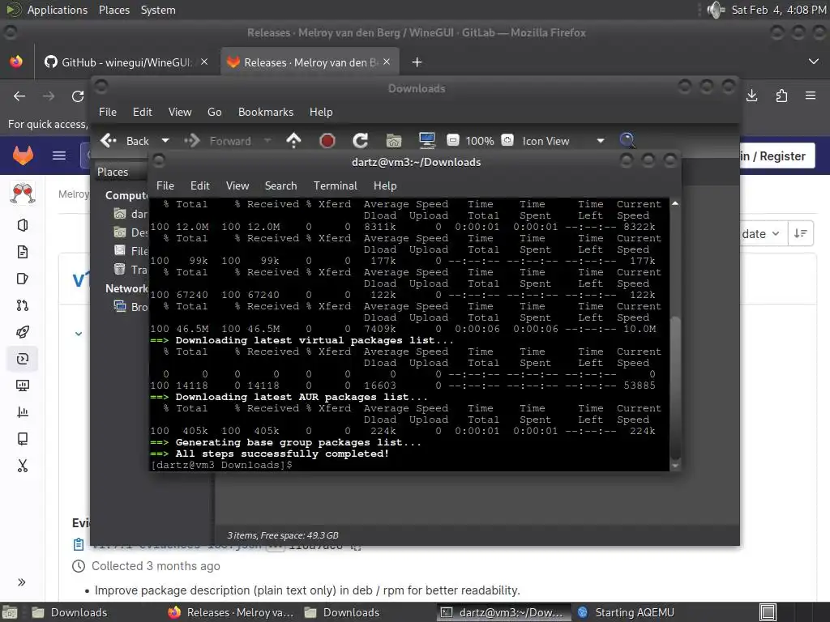
Task: Click red Stop loading icon in file manager
Action: (x=327, y=141)
